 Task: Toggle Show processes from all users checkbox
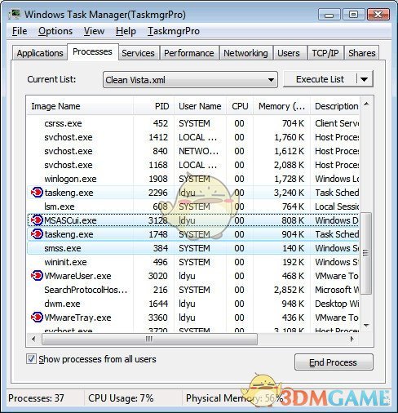[x=31, y=359]
